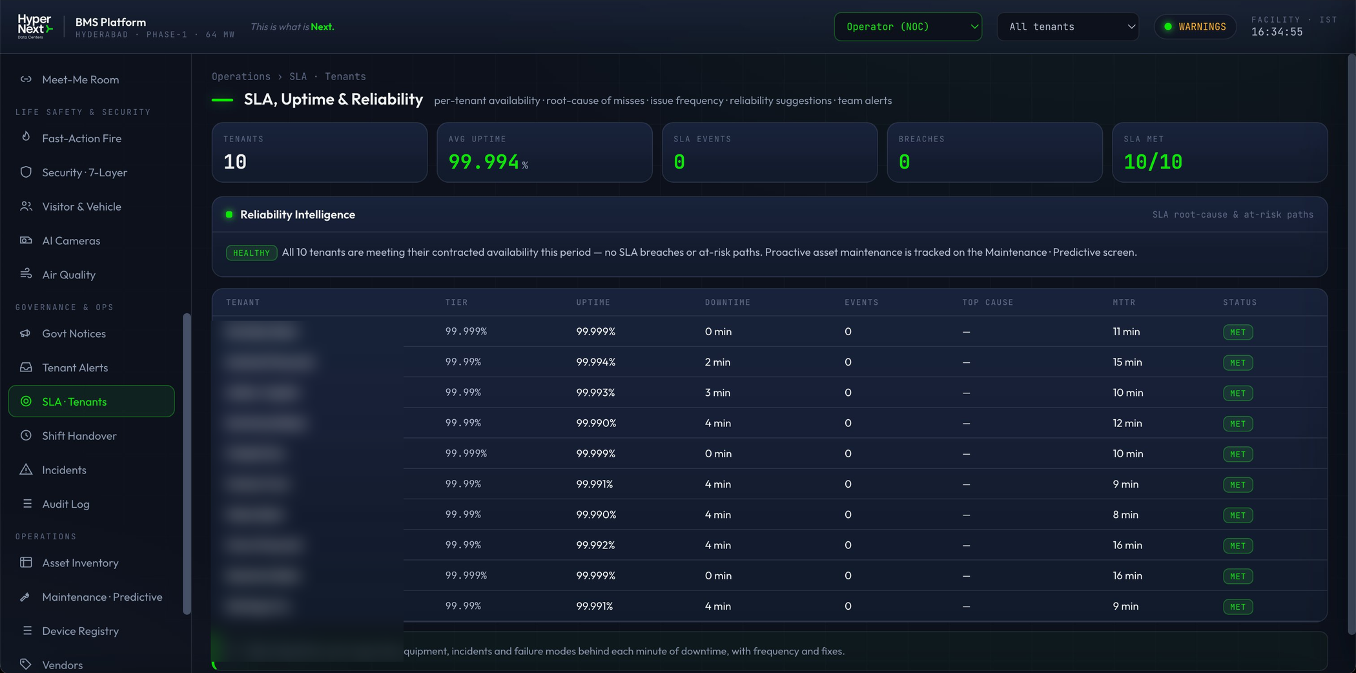1356x673 pixels.
Task: Click the Device Registry list icon
Action: [26, 630]
